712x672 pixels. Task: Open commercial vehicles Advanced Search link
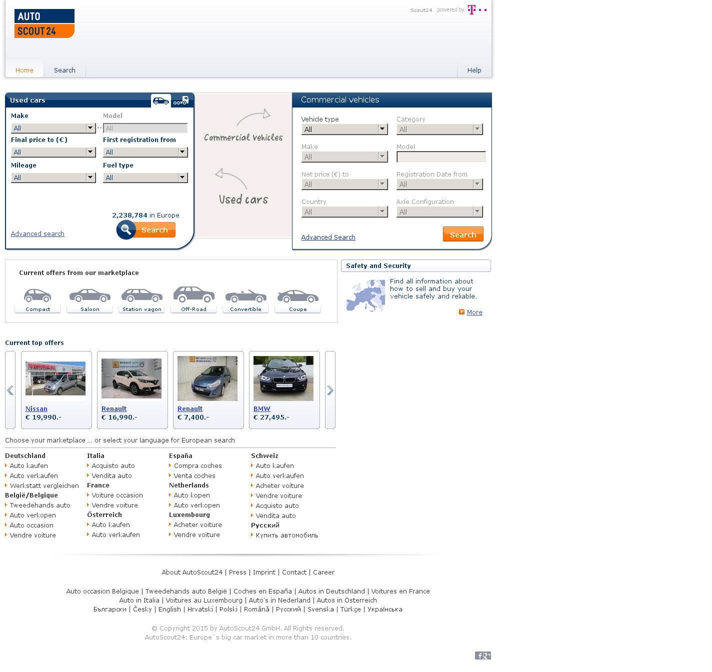click(x=328, y=237)
